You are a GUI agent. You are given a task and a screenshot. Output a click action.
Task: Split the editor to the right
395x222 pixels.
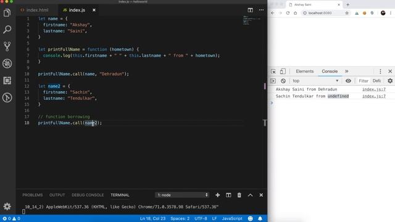(250, 10)
